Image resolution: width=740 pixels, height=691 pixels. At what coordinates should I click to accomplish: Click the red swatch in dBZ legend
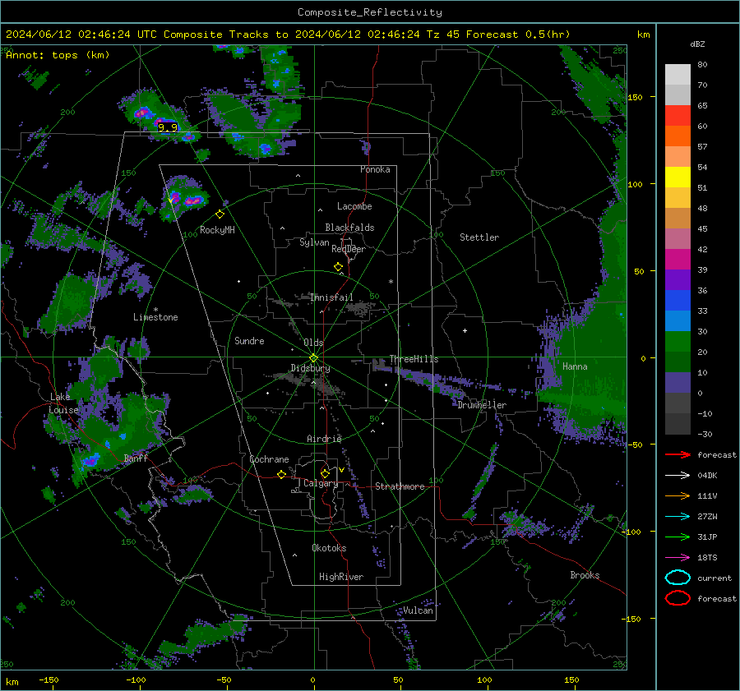pos(678,116)
